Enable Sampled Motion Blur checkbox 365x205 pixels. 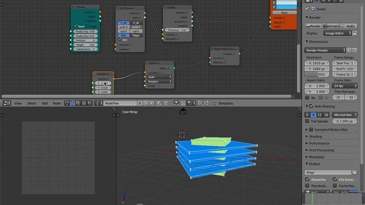pos(311,129)
